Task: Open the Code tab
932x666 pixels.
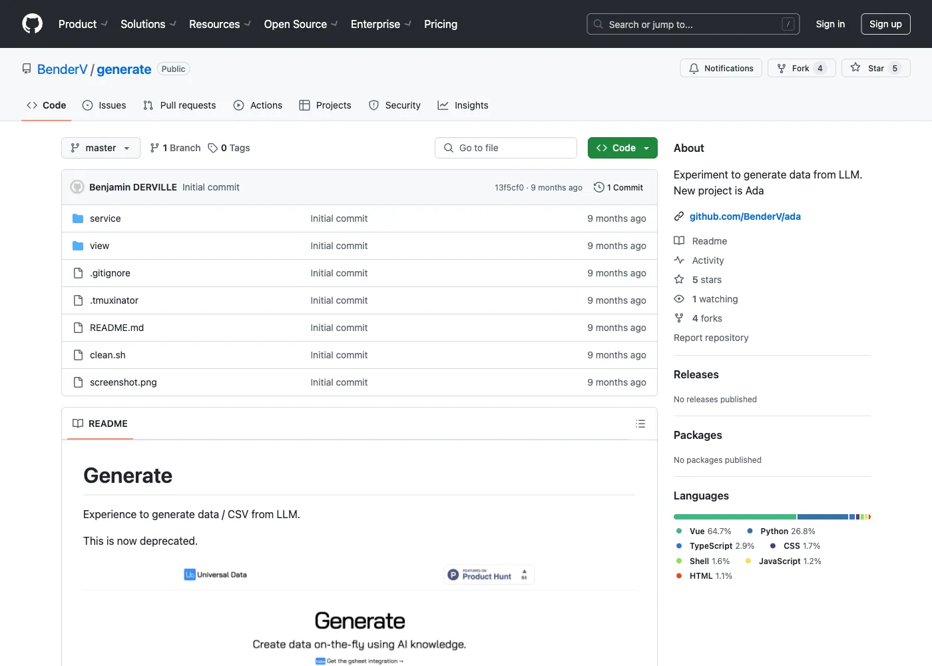Action: pos(47,105)
